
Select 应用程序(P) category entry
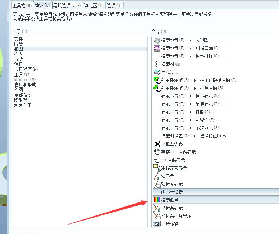point(26,69)
